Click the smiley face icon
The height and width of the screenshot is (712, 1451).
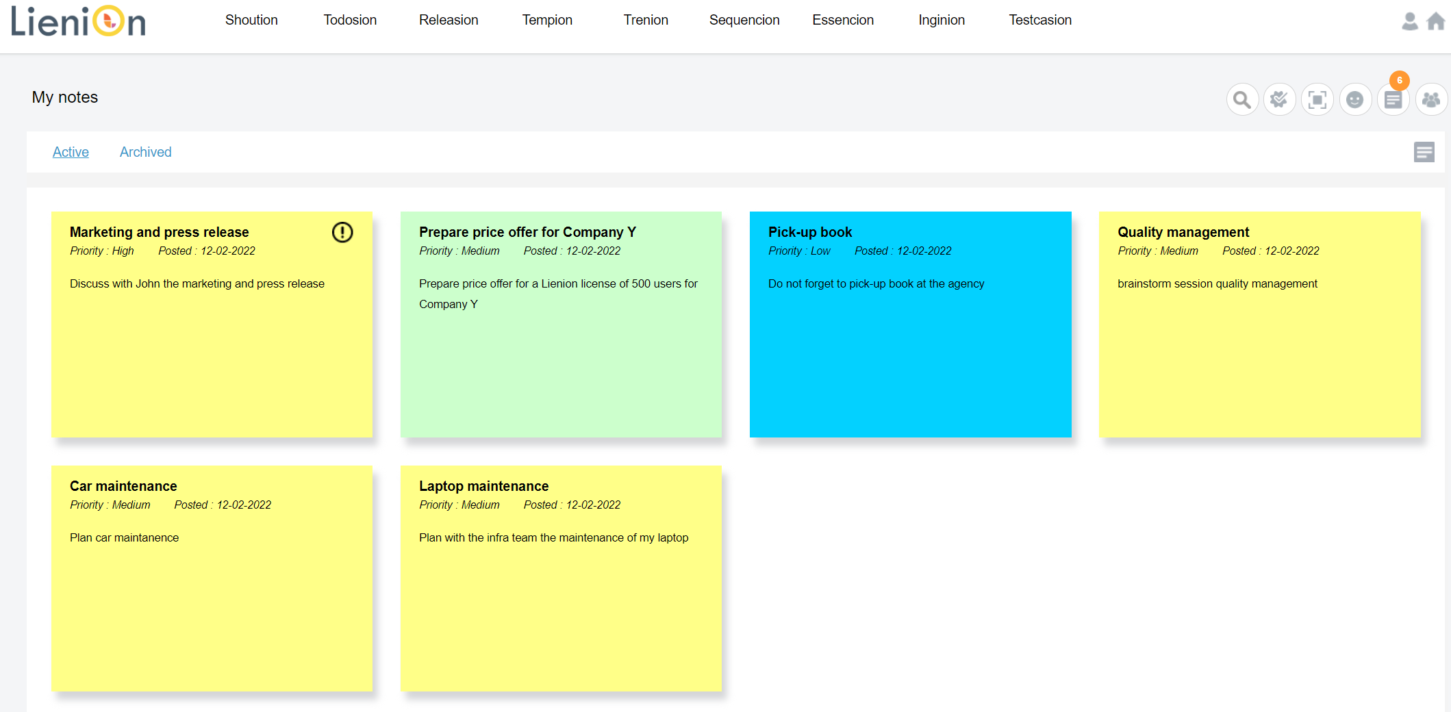pyautogui.click(x=1354, y=100)
